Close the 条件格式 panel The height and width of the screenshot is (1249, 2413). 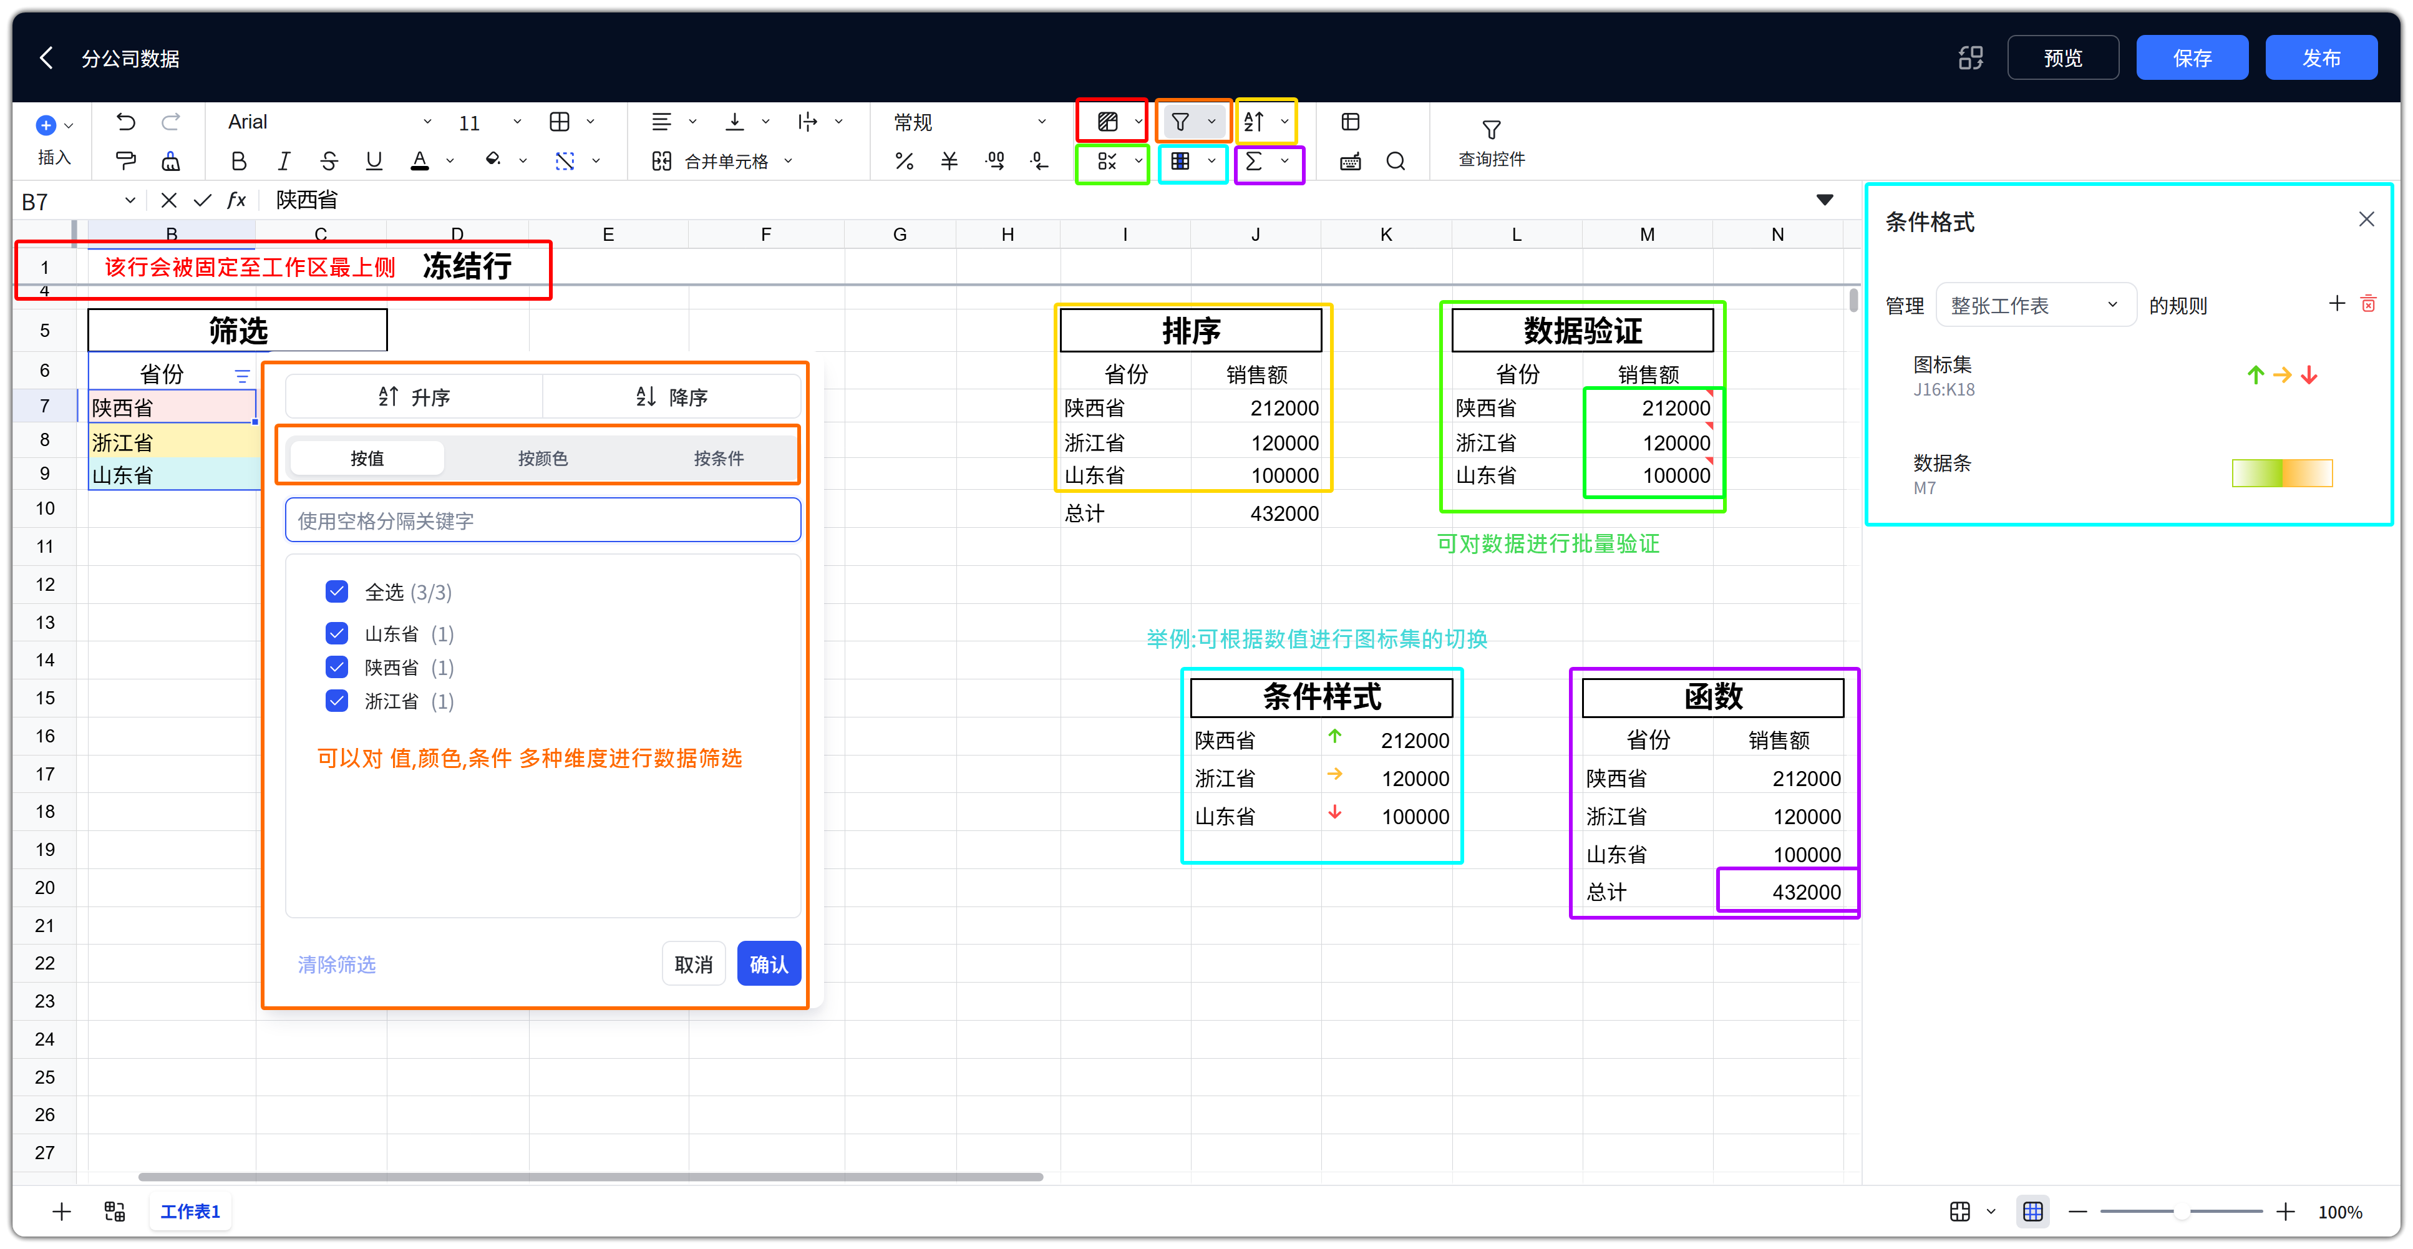[x=2366, y=219]
